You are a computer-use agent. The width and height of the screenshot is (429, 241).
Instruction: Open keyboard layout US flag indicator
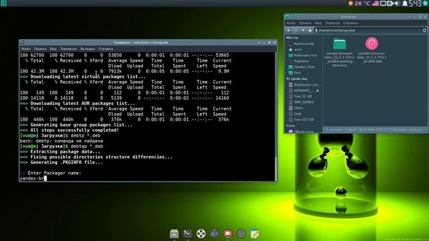point(375,3)
